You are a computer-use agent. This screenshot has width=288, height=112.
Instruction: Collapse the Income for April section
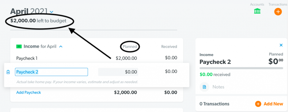[61, 47]
